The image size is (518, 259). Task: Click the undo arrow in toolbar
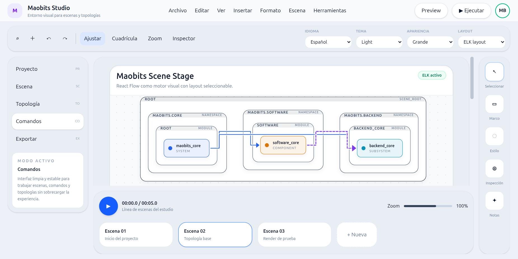(x=49, y=39)
